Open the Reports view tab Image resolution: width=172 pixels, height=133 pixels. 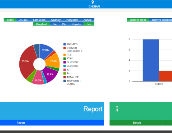coord(76,24)
